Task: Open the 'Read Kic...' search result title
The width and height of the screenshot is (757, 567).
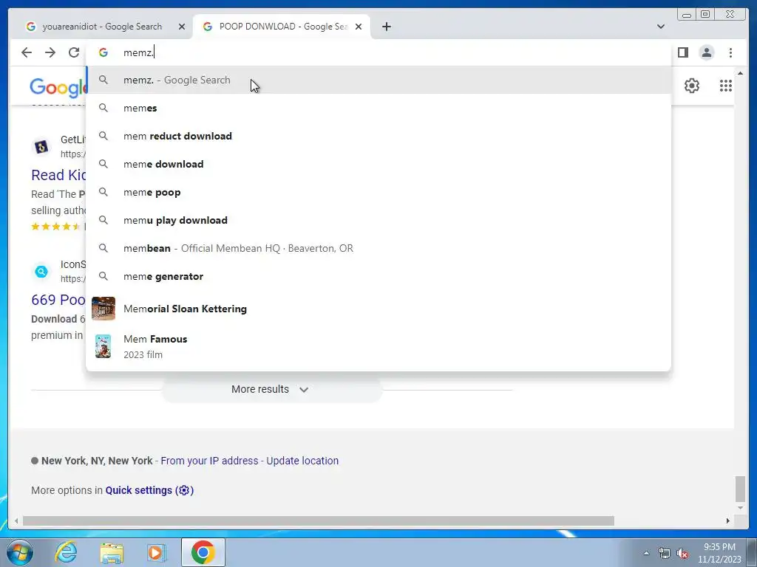Action: pos(58,175)
